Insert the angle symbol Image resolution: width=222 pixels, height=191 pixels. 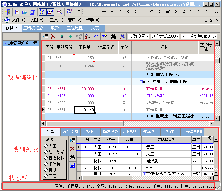(x=144, y=12)
